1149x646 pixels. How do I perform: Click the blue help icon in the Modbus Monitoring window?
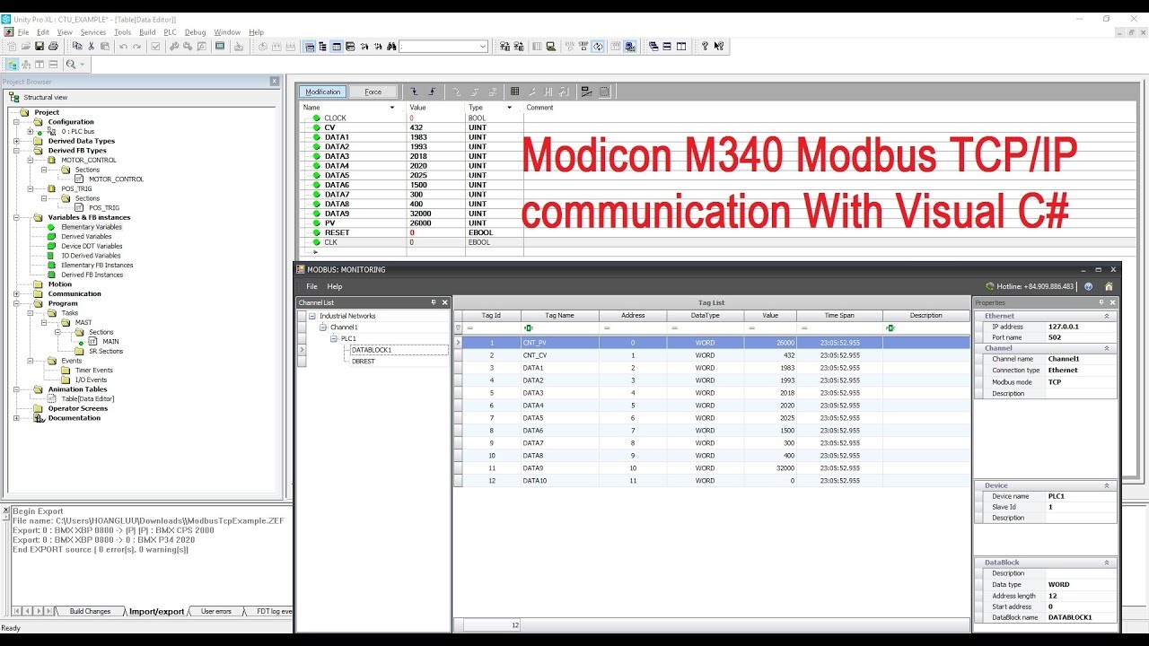click(1088, 287)
